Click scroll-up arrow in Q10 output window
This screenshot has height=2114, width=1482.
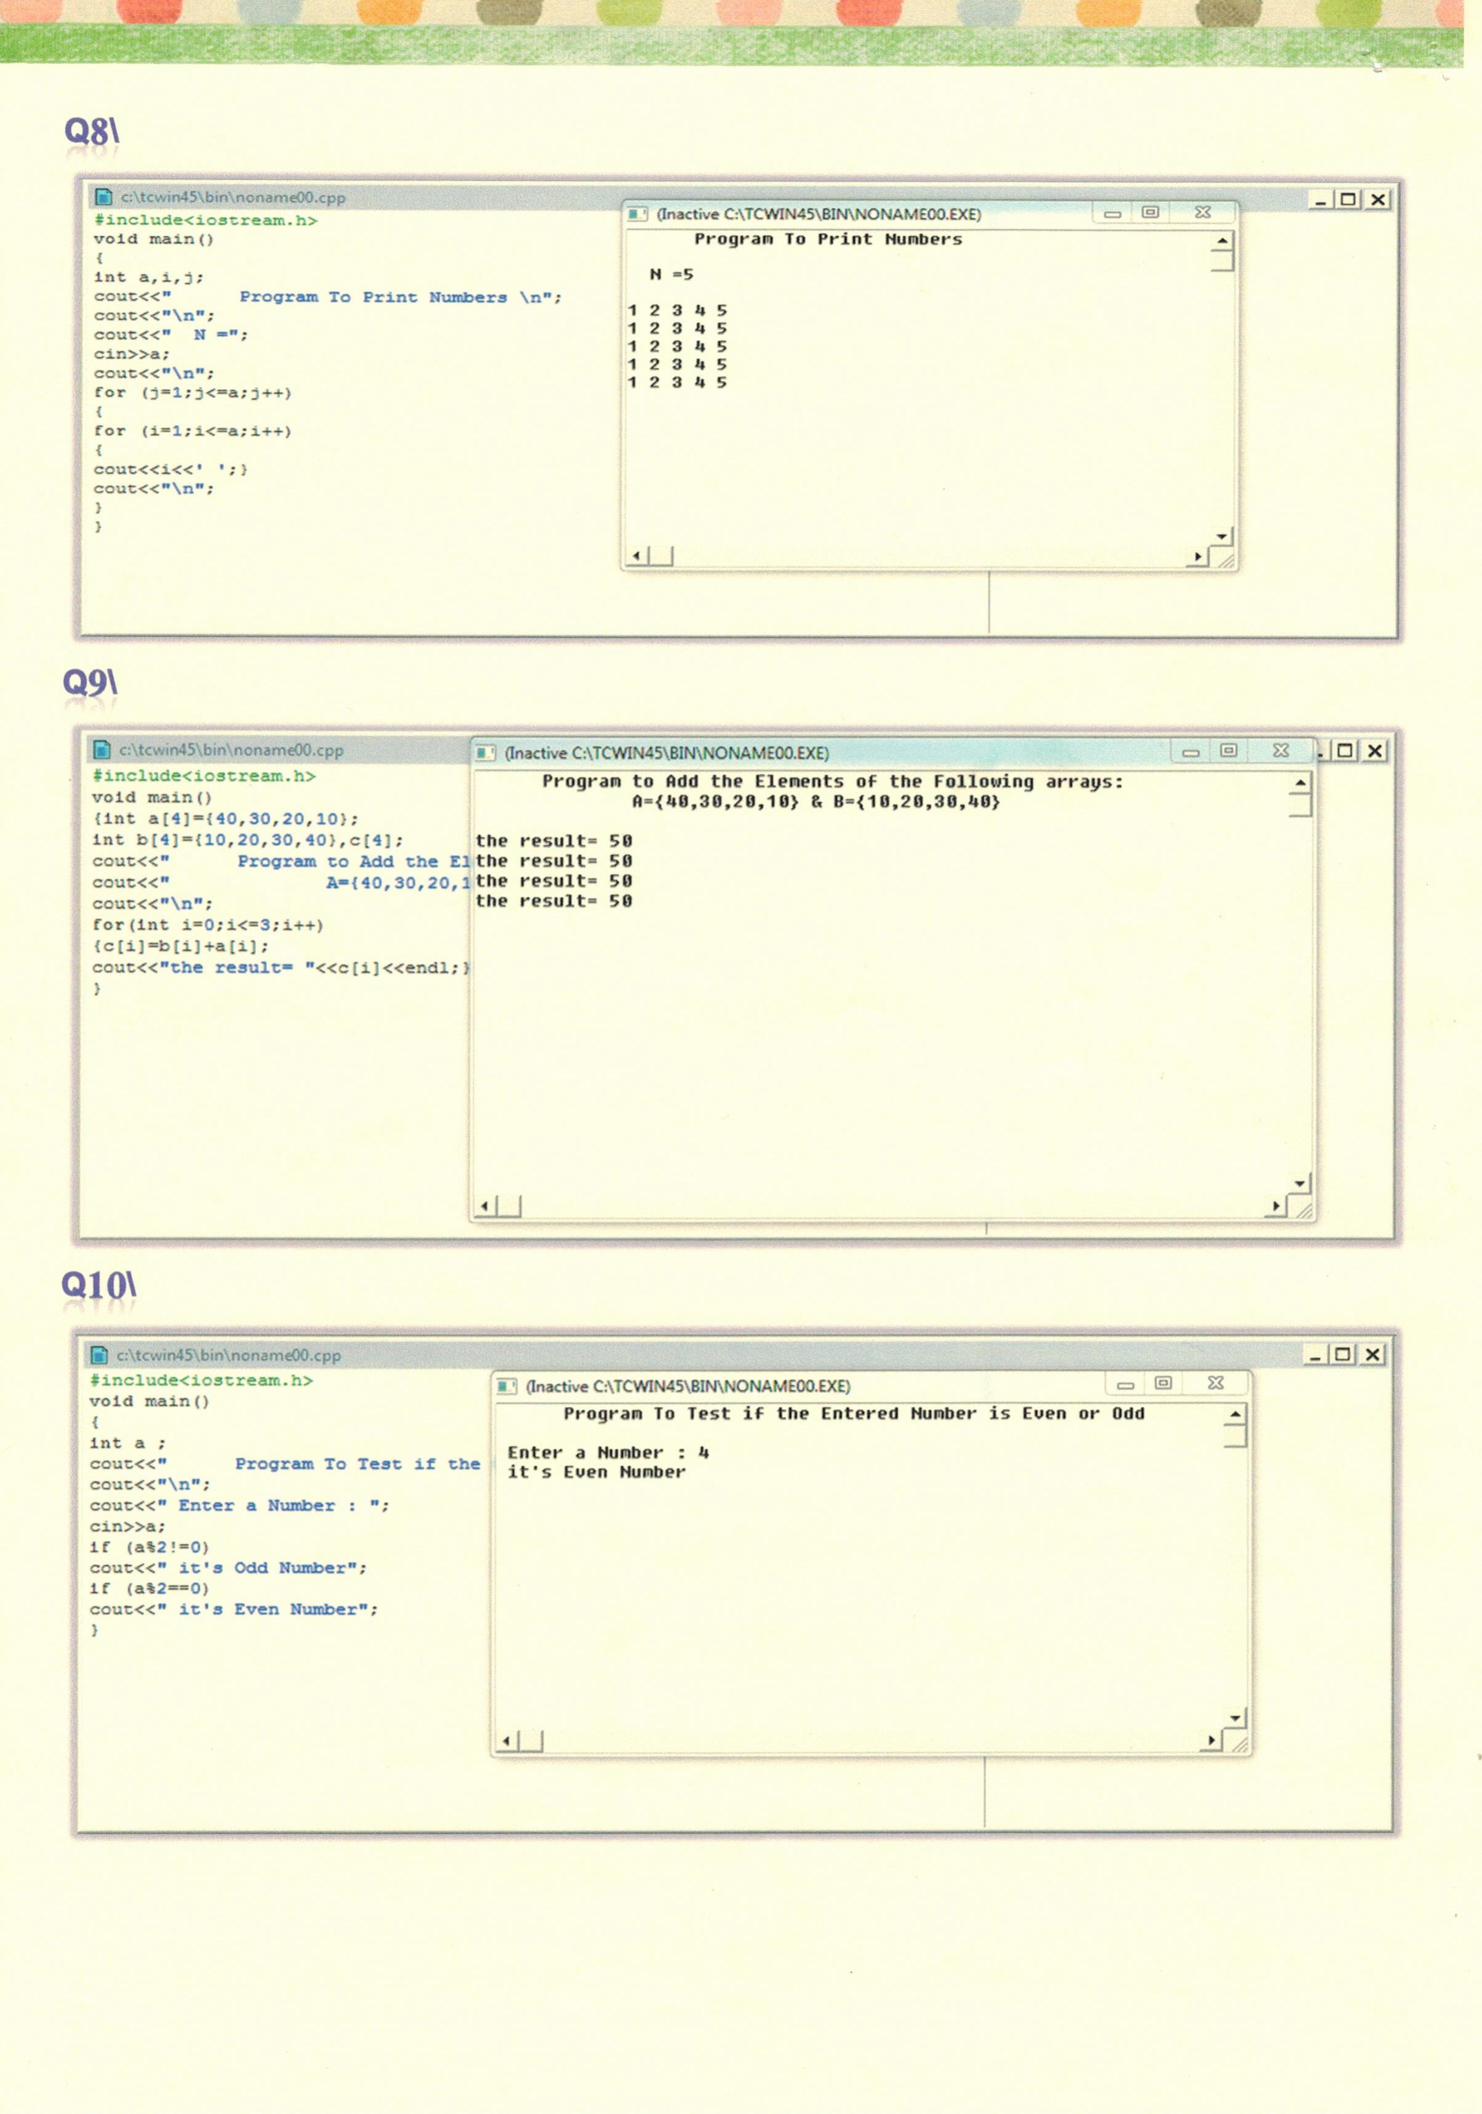[1235, 1414]
